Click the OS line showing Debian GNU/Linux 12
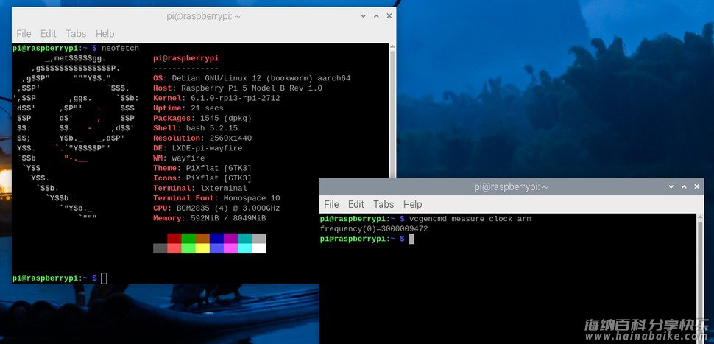Viewport: 714px width, 344px height. (252, 78)
